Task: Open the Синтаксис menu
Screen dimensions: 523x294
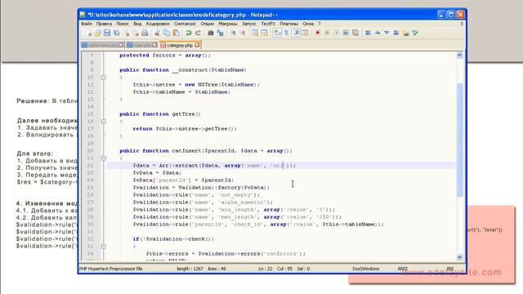Action: coord(185,24)
